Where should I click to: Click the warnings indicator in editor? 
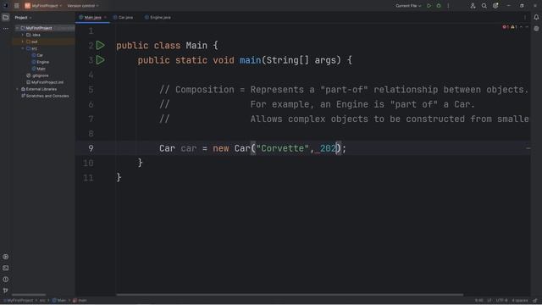(x=514, y=27)
